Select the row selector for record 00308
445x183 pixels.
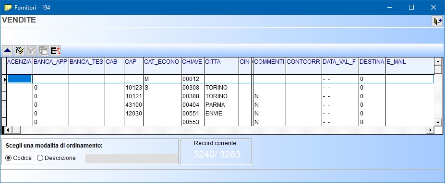click(4, 88)
